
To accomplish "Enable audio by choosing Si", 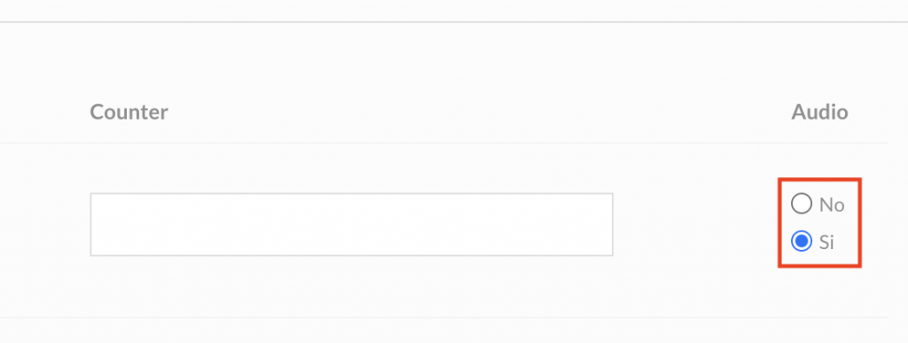I will tap(802, 241).
